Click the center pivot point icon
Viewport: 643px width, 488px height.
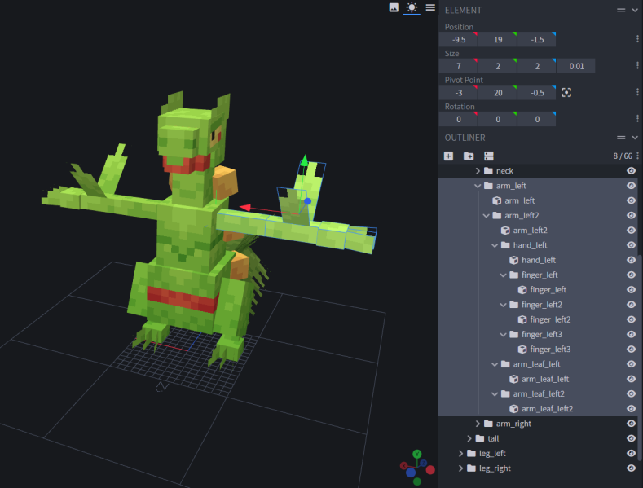(x=566, y=93)
